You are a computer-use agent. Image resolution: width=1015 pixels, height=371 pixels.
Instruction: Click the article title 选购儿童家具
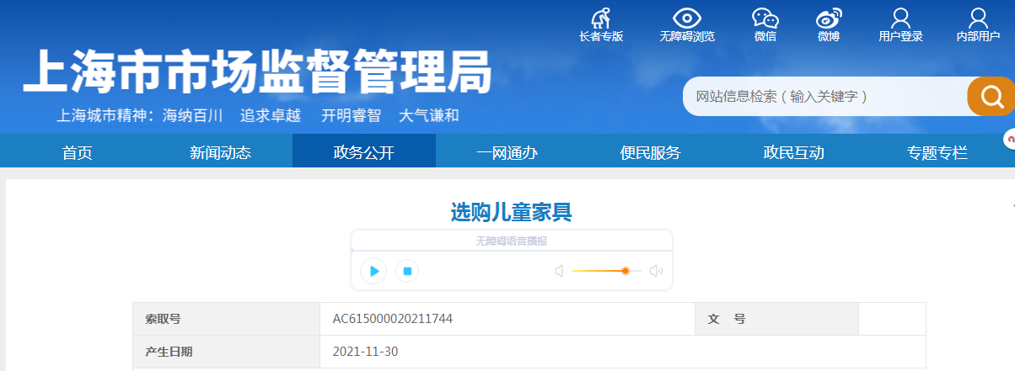(512, 213)
